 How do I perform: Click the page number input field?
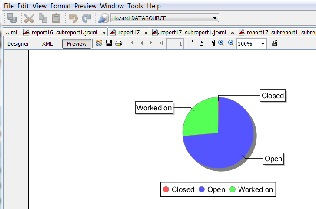pos(175,43)
